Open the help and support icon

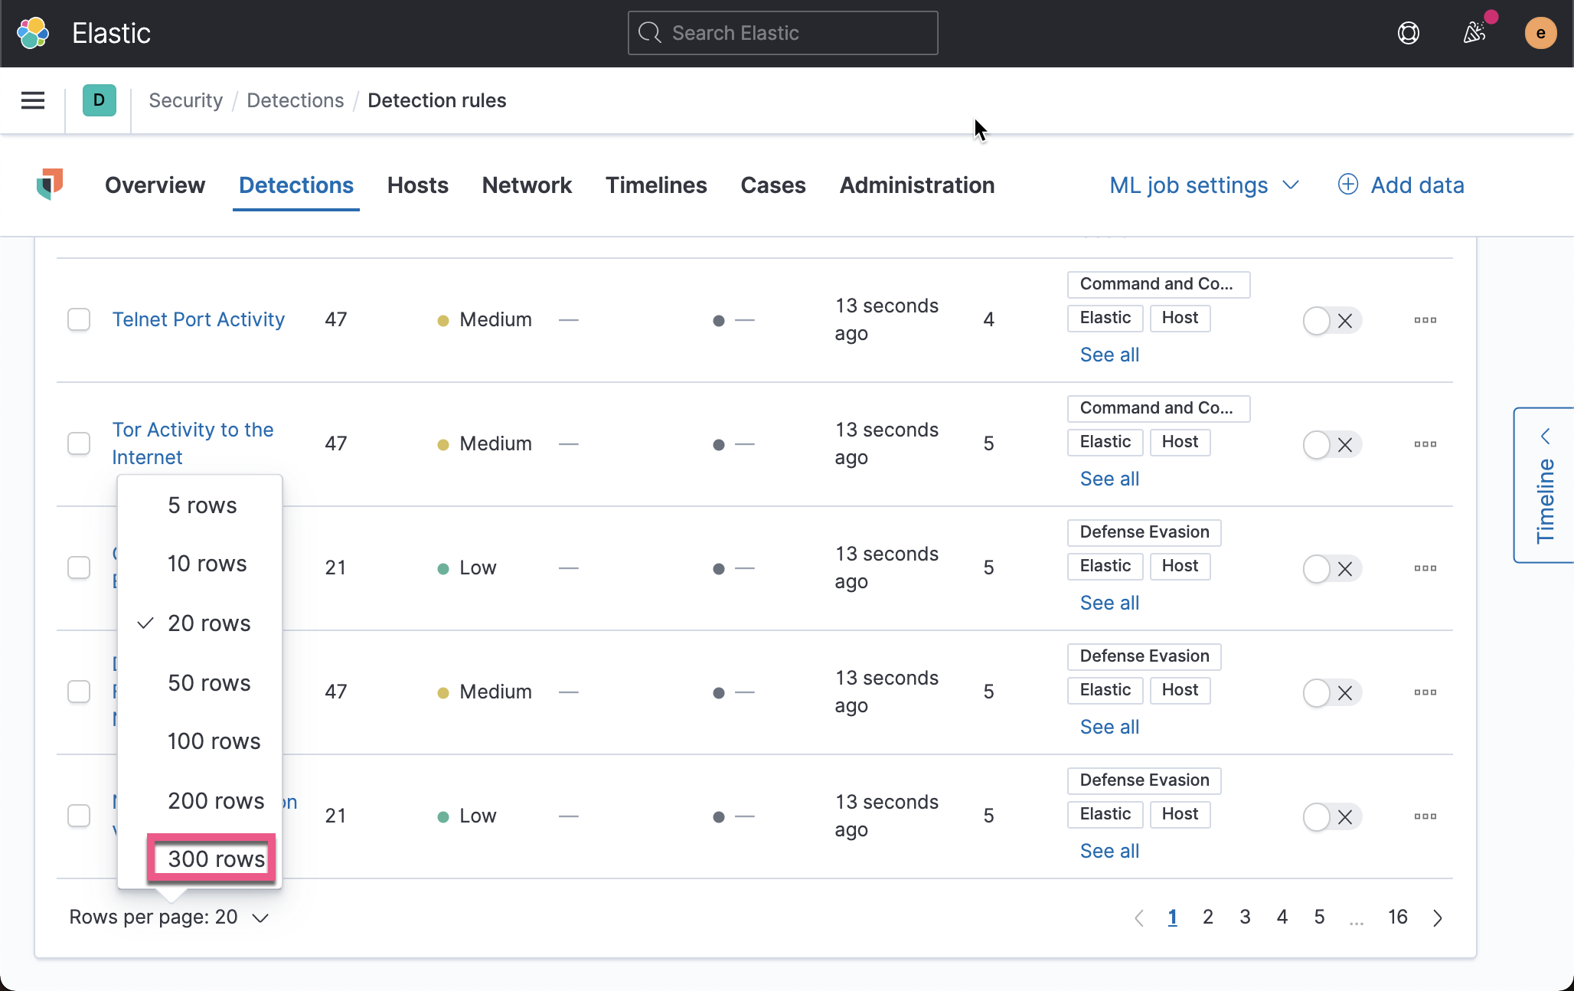click(1409, 33)
